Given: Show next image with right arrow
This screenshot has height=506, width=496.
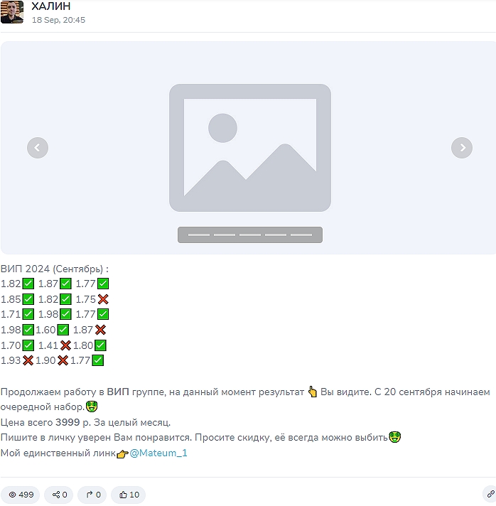Looking at the screenshot, I should pyautogui.click(x=461, y=148).
